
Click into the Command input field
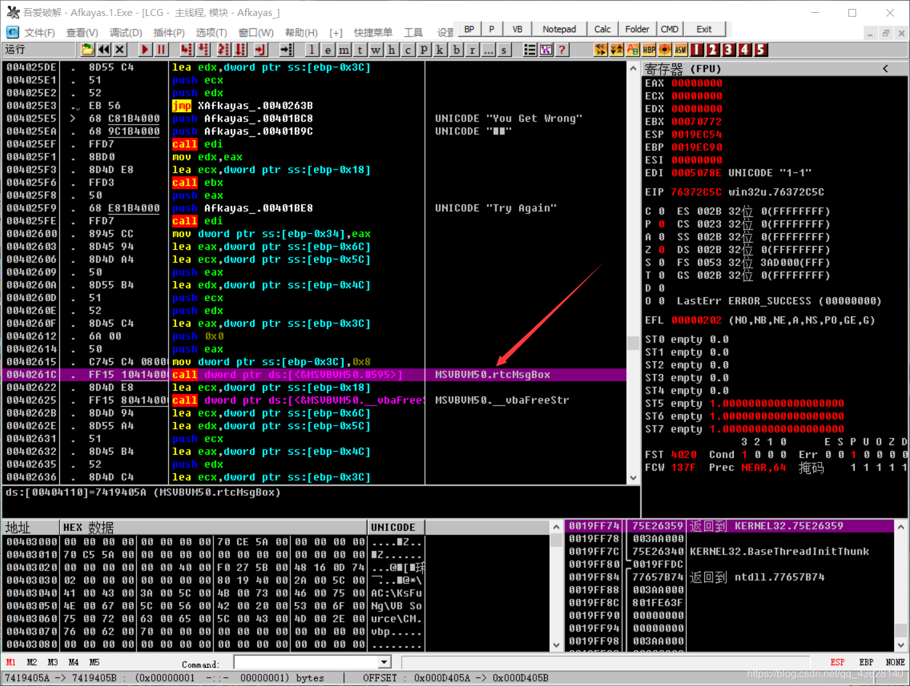click(x=307, y=662)
